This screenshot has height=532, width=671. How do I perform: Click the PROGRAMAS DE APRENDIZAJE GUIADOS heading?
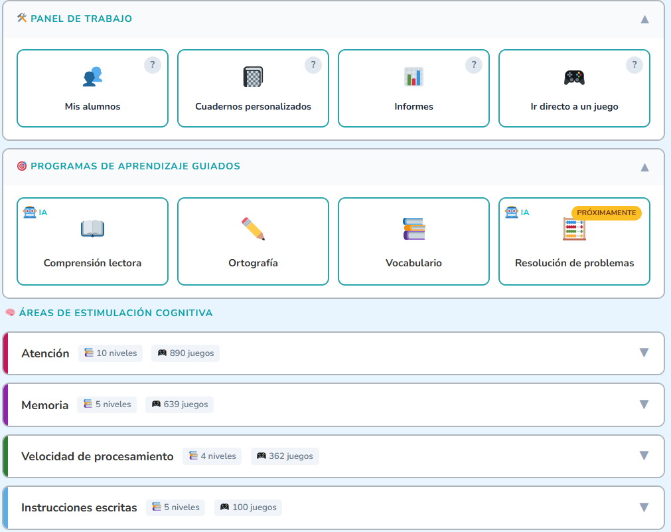pos(135,166)
